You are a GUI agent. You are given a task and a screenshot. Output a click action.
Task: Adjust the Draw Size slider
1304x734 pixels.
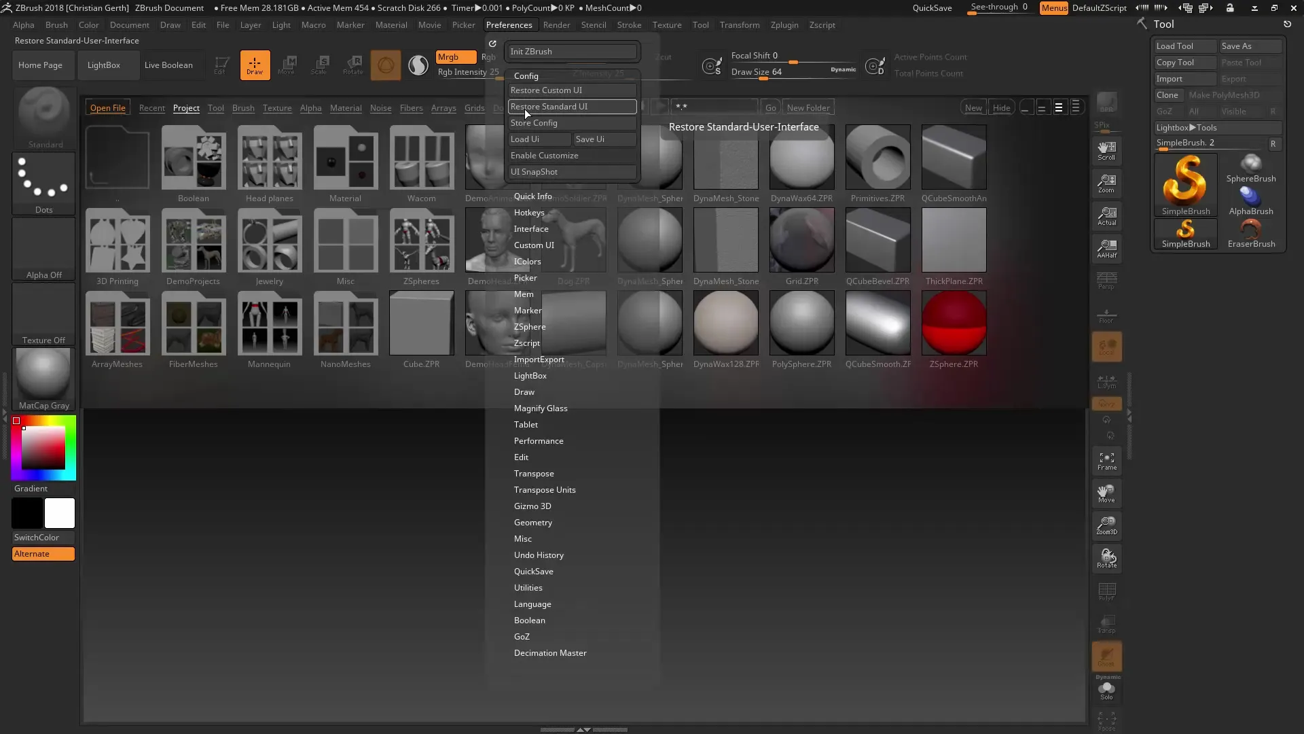click(793, 73)
